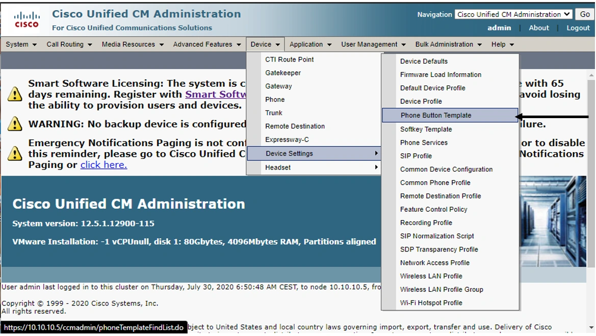Expand the Headset submenu
596x336 pixels.
click(x=314, y=167)
